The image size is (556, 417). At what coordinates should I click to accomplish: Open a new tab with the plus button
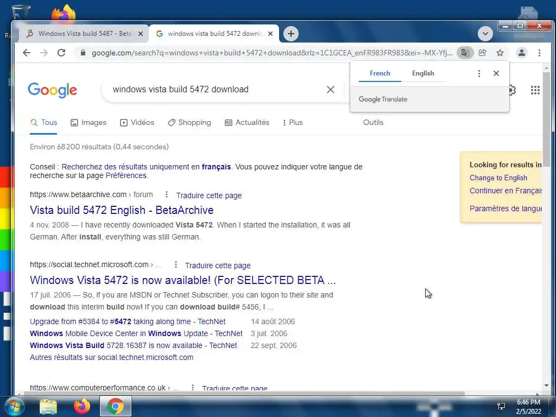(x=291, y=34)
